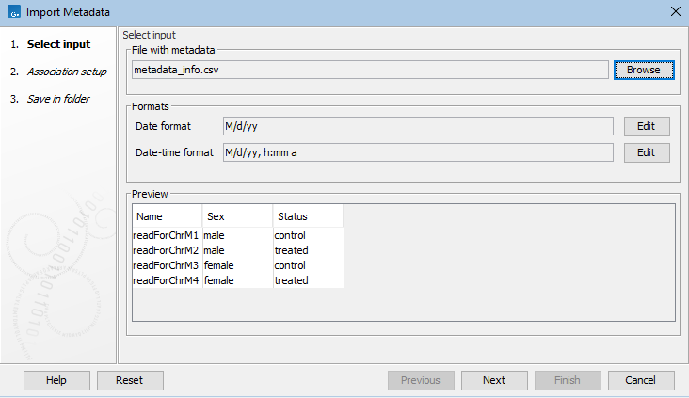
Task: Select the readForChrM1 row in preview
Action: coord(166,234)
